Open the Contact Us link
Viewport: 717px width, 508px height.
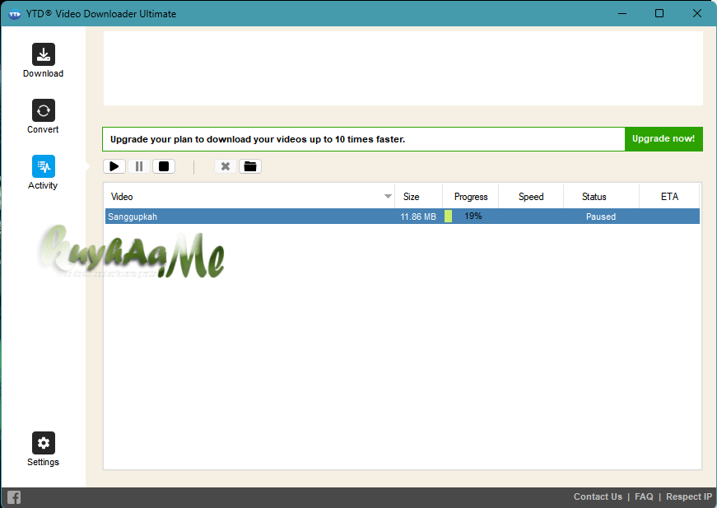(598, 496)
